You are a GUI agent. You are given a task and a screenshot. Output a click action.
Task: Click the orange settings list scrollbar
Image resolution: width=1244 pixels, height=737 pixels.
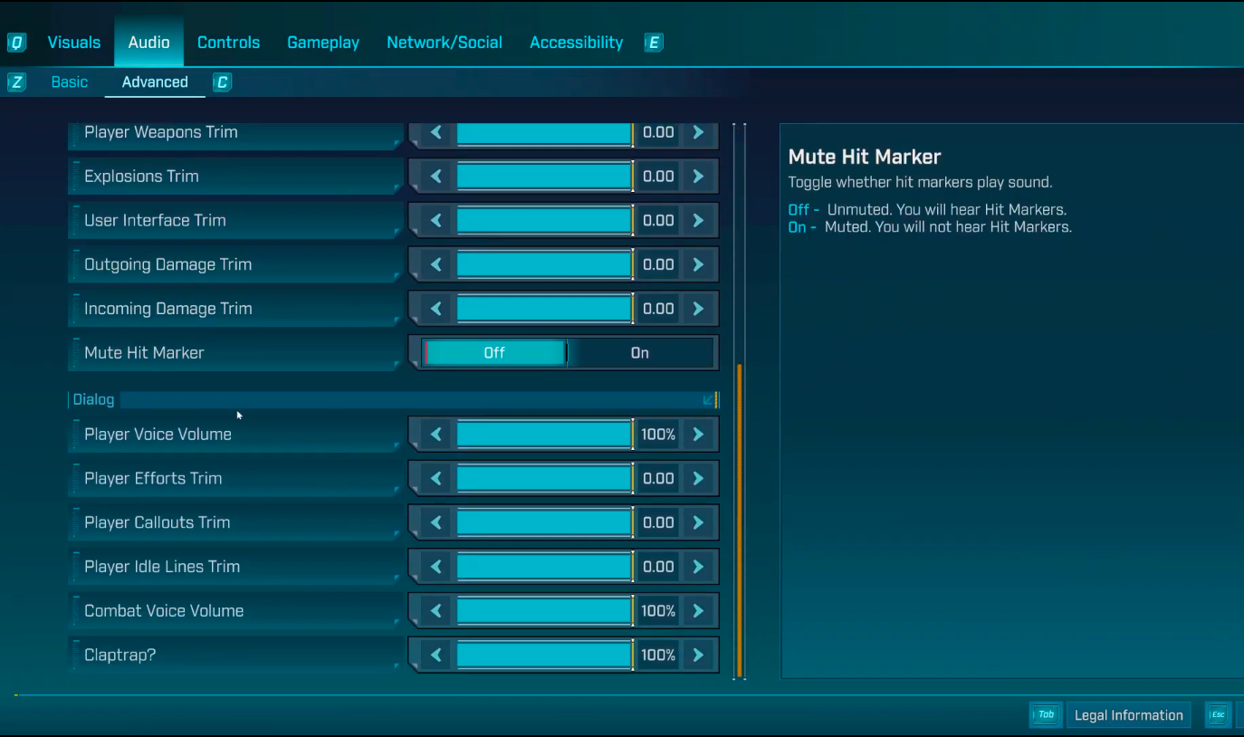coord(740,521)
